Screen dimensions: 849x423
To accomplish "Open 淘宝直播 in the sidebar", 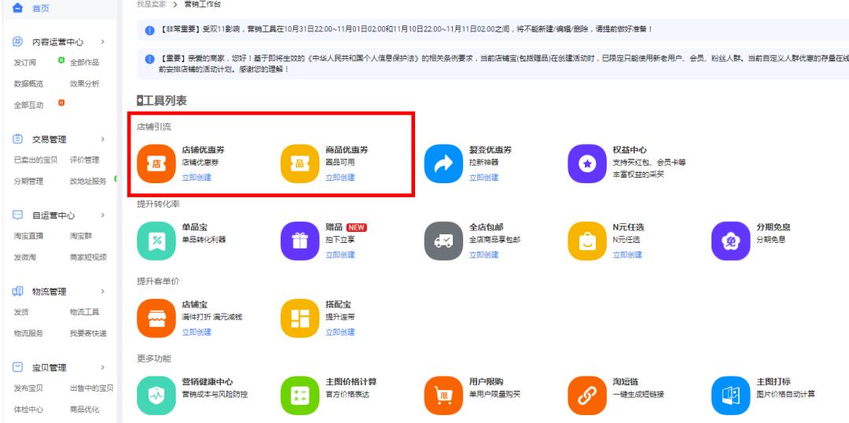I will coord(28,236).
